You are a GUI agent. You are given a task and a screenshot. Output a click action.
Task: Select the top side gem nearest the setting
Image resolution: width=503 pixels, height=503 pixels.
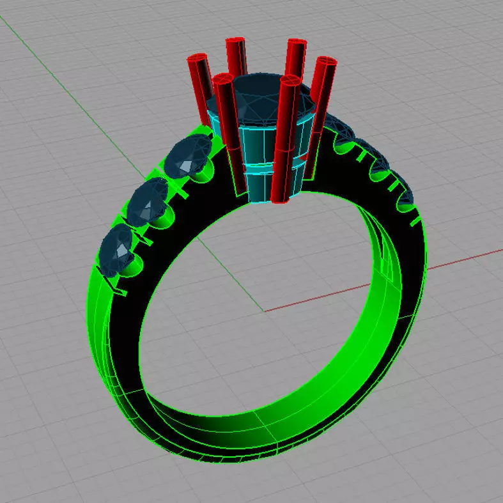[189, 156]
